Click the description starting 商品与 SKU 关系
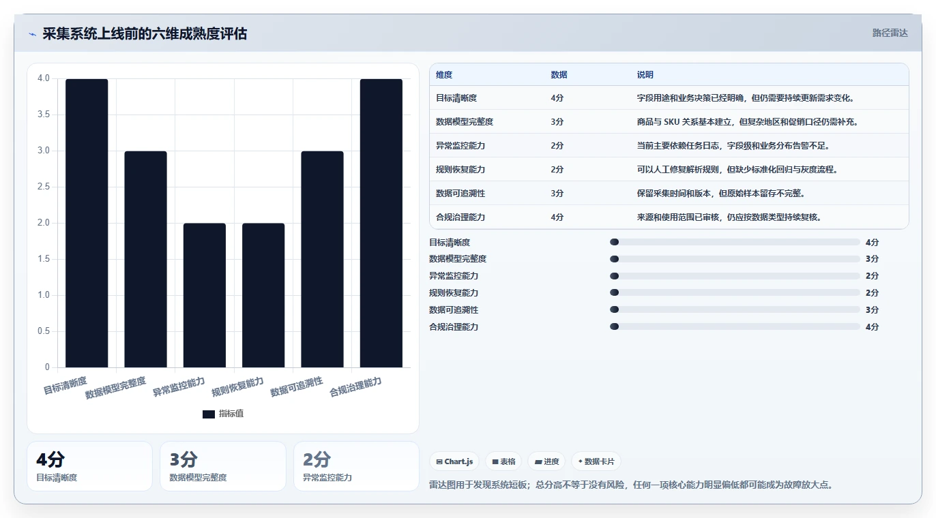936x518 pixels. pos(748,121)
